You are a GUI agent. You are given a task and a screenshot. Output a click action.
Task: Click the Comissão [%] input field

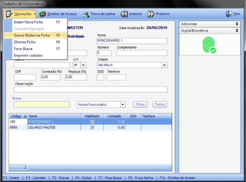tap(50, 77)
